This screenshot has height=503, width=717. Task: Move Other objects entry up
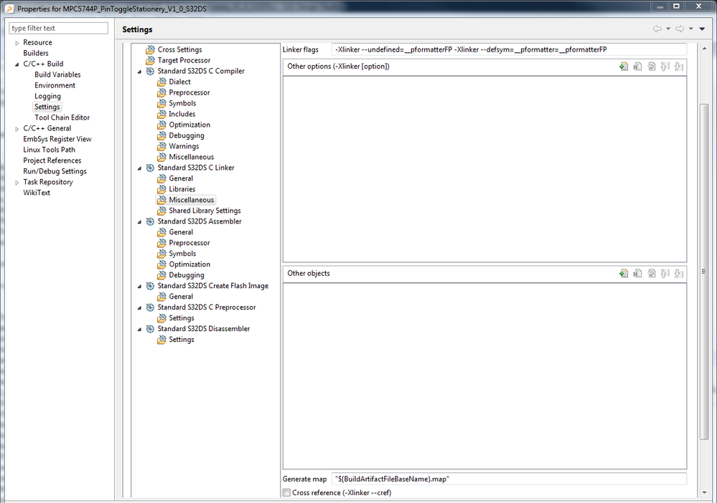[665, 274]
